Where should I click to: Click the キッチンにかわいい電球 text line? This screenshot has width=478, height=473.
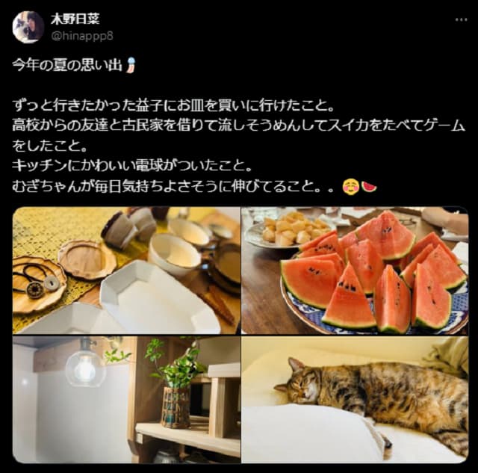pos(132,165)
